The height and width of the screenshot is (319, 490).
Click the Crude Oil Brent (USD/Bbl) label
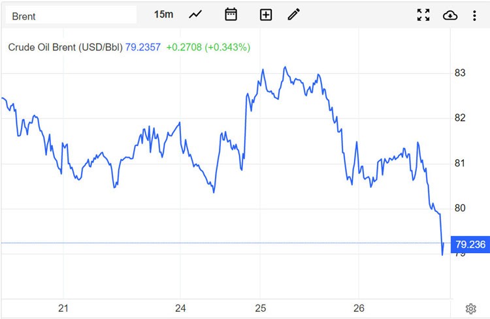(x=65, y=47)
